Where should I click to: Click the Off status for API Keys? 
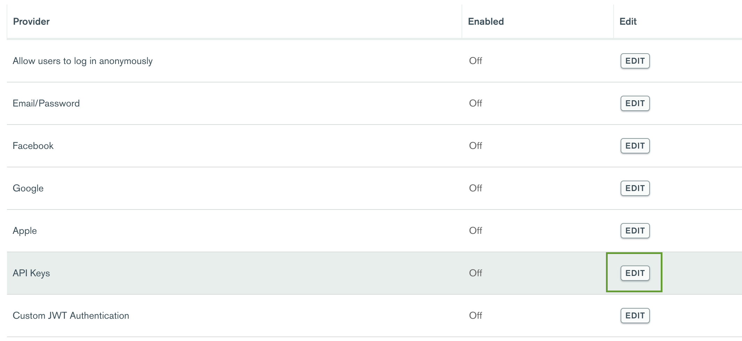click(x=475, y=273)
